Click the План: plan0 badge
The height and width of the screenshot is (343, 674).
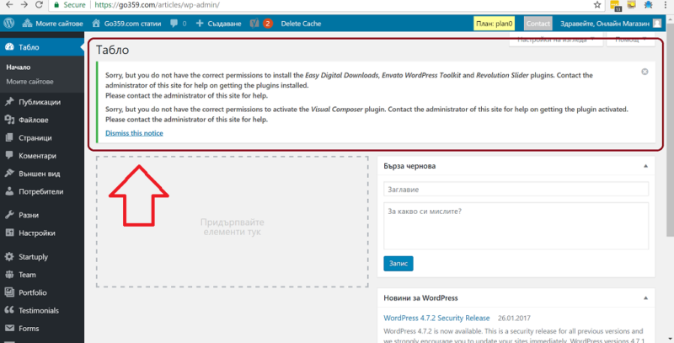(494, 24)
